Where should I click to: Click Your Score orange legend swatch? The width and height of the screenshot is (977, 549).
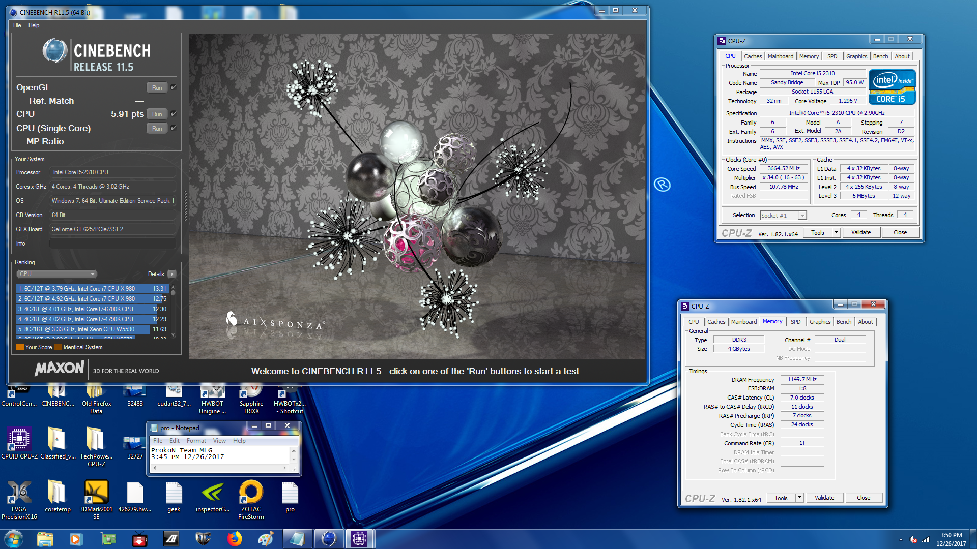[20, 347]
